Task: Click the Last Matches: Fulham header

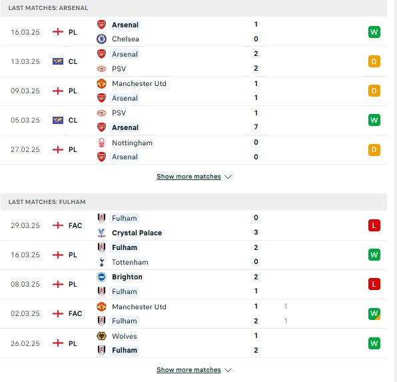Action: pos(194,202)
